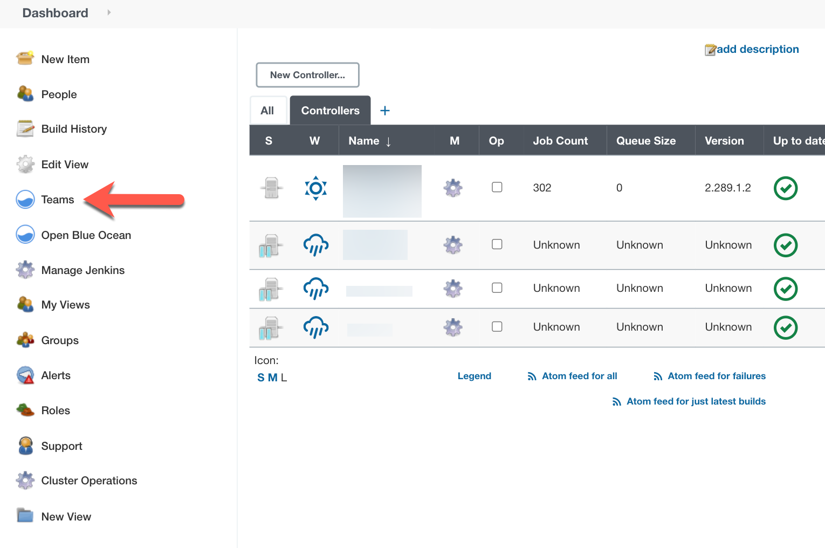Click the RSS icon for Atom feed for all
Image resolution: width=825 pixels, height=548 pixels.
tap(532, 376)
